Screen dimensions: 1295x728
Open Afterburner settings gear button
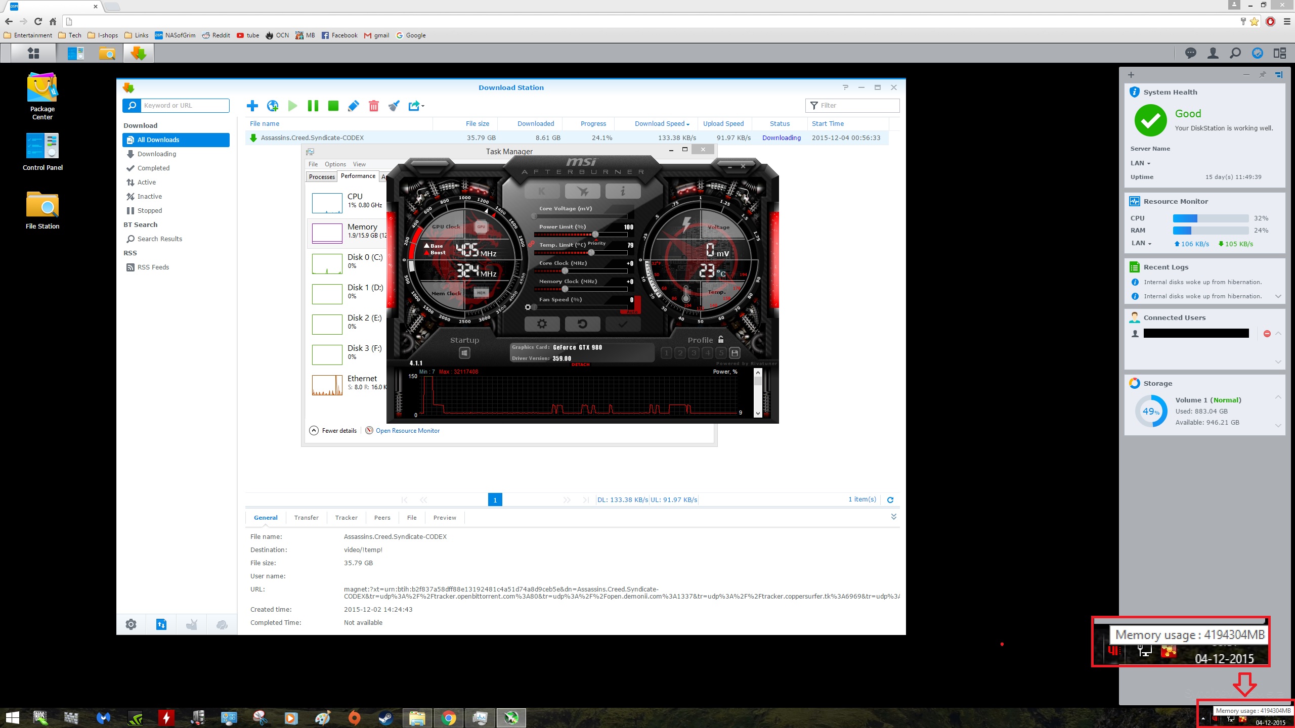tap(542, 324)
